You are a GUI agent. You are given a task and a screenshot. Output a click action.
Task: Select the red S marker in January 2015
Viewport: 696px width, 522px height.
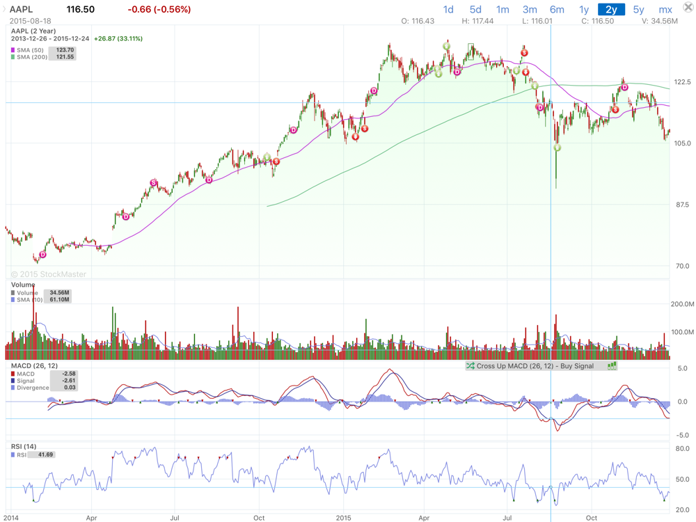365,129
